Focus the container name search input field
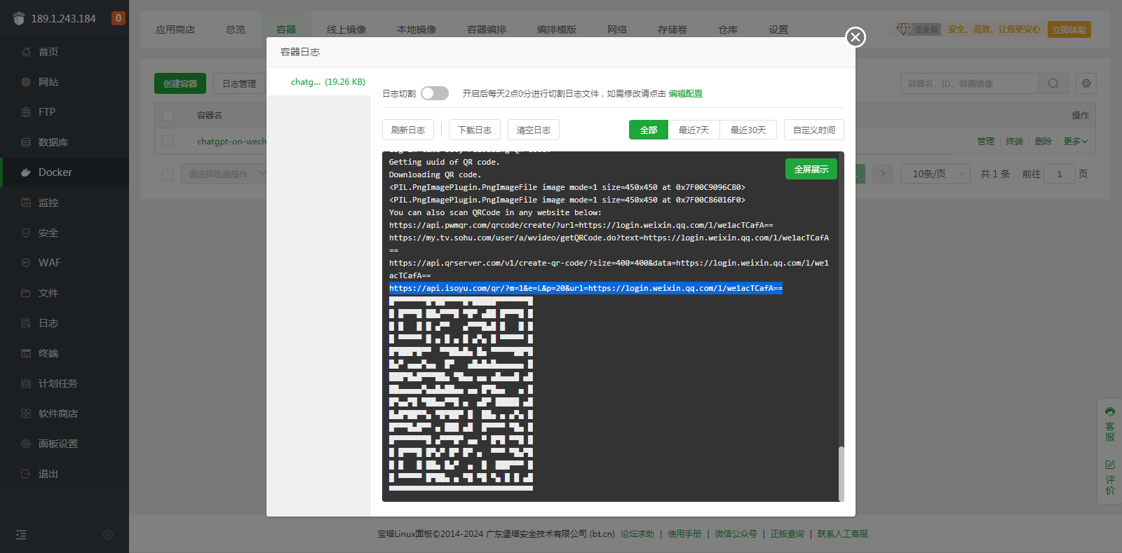The width and height of the screenshot is (1122, 553). coord(969,83)
